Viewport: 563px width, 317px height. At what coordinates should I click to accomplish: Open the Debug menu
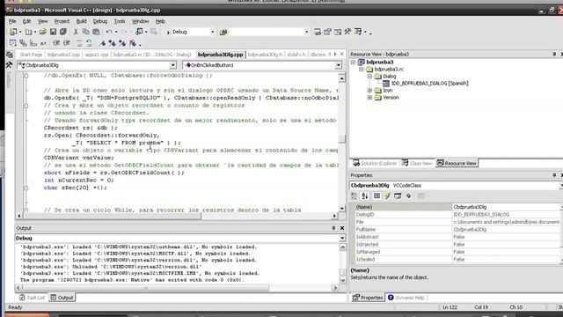pyautogui.click(x=100, y=21)
